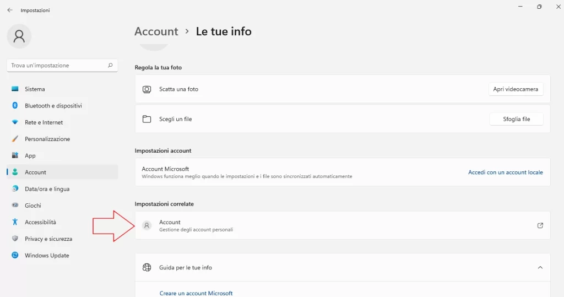
Task: Click Accedi con un account locale link
Action: tap(506, 172)
